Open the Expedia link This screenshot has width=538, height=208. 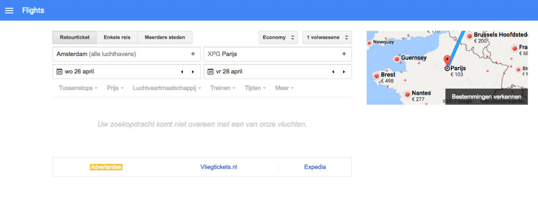(315, 167)
